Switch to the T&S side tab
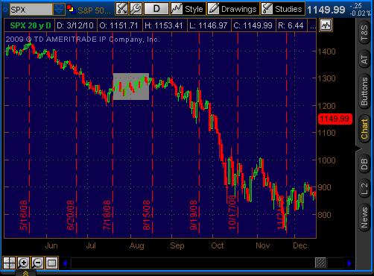The image size is (374, 276). click(x=364, y=33)
